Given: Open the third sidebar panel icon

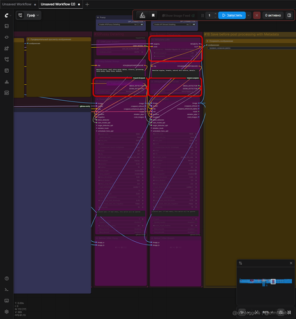Looking at the screenshot, I should (6, 48).
